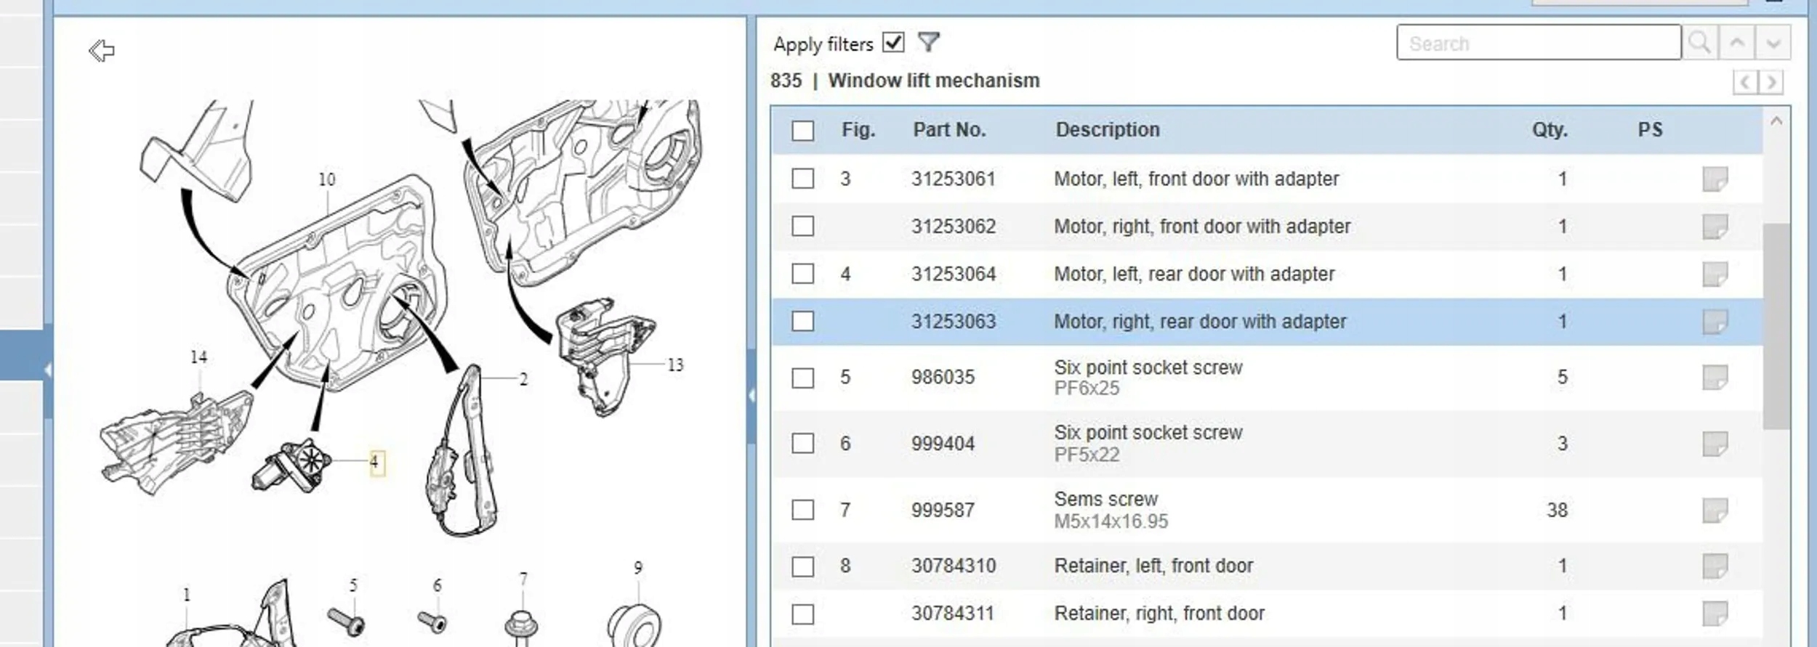Collapse the left sidebar with arrow handle

tap(48, 370)
